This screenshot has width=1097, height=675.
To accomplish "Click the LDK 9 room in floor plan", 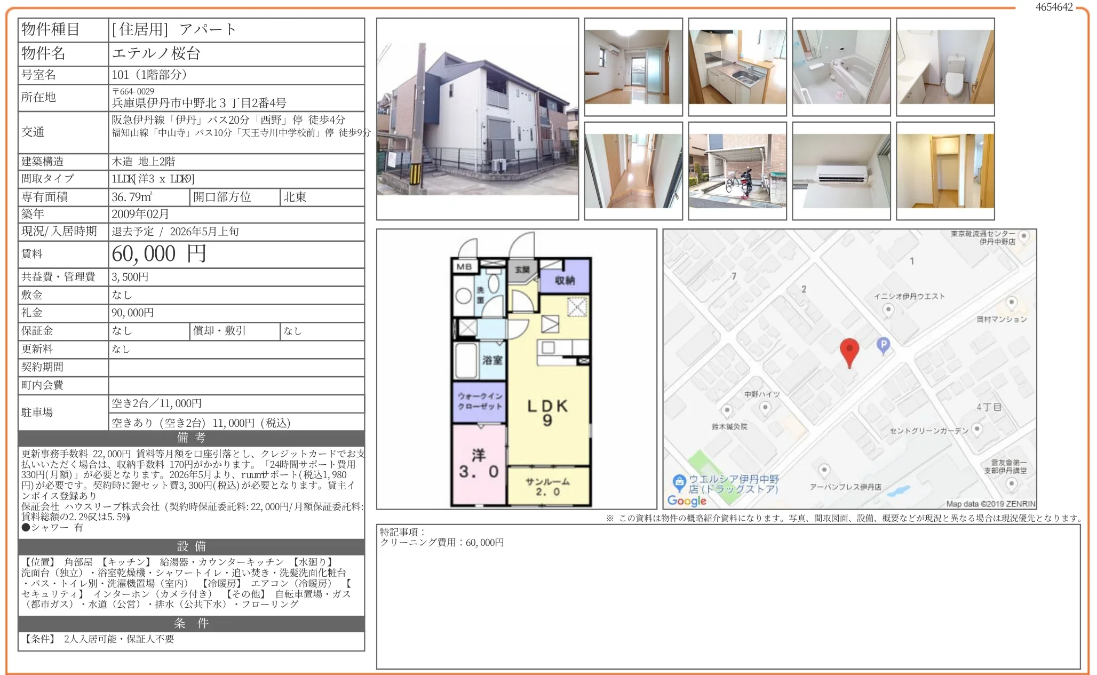I will click(x=547, y=412).
